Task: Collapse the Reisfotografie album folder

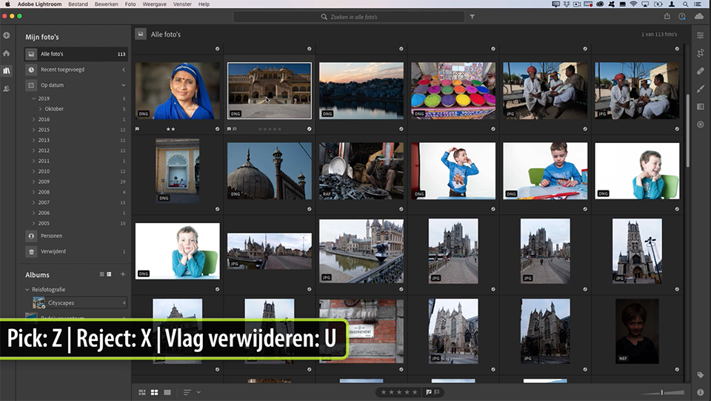Action: point(27,289)
